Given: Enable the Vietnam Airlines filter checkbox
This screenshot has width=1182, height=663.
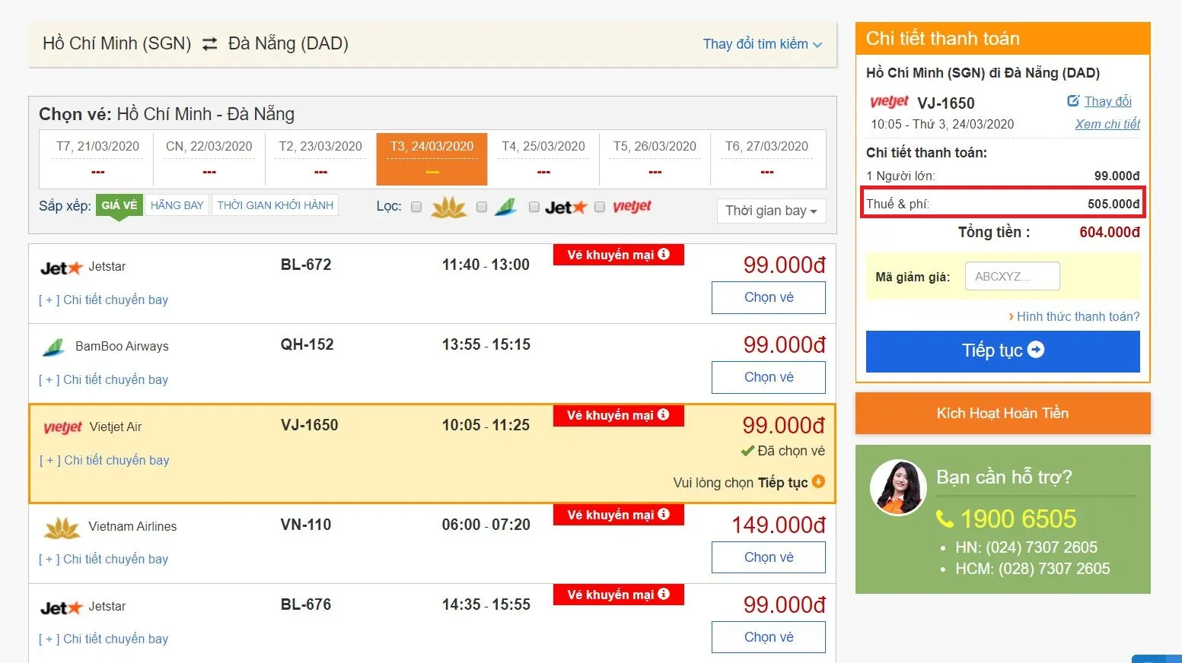Looking at the screenshot, I should pyautogui.click(x=416, y=206).
